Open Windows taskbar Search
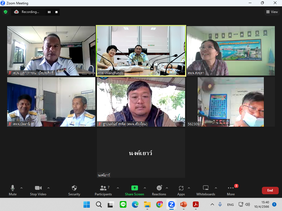This screenshot has height=211, width=282. [x=99, y=204]
